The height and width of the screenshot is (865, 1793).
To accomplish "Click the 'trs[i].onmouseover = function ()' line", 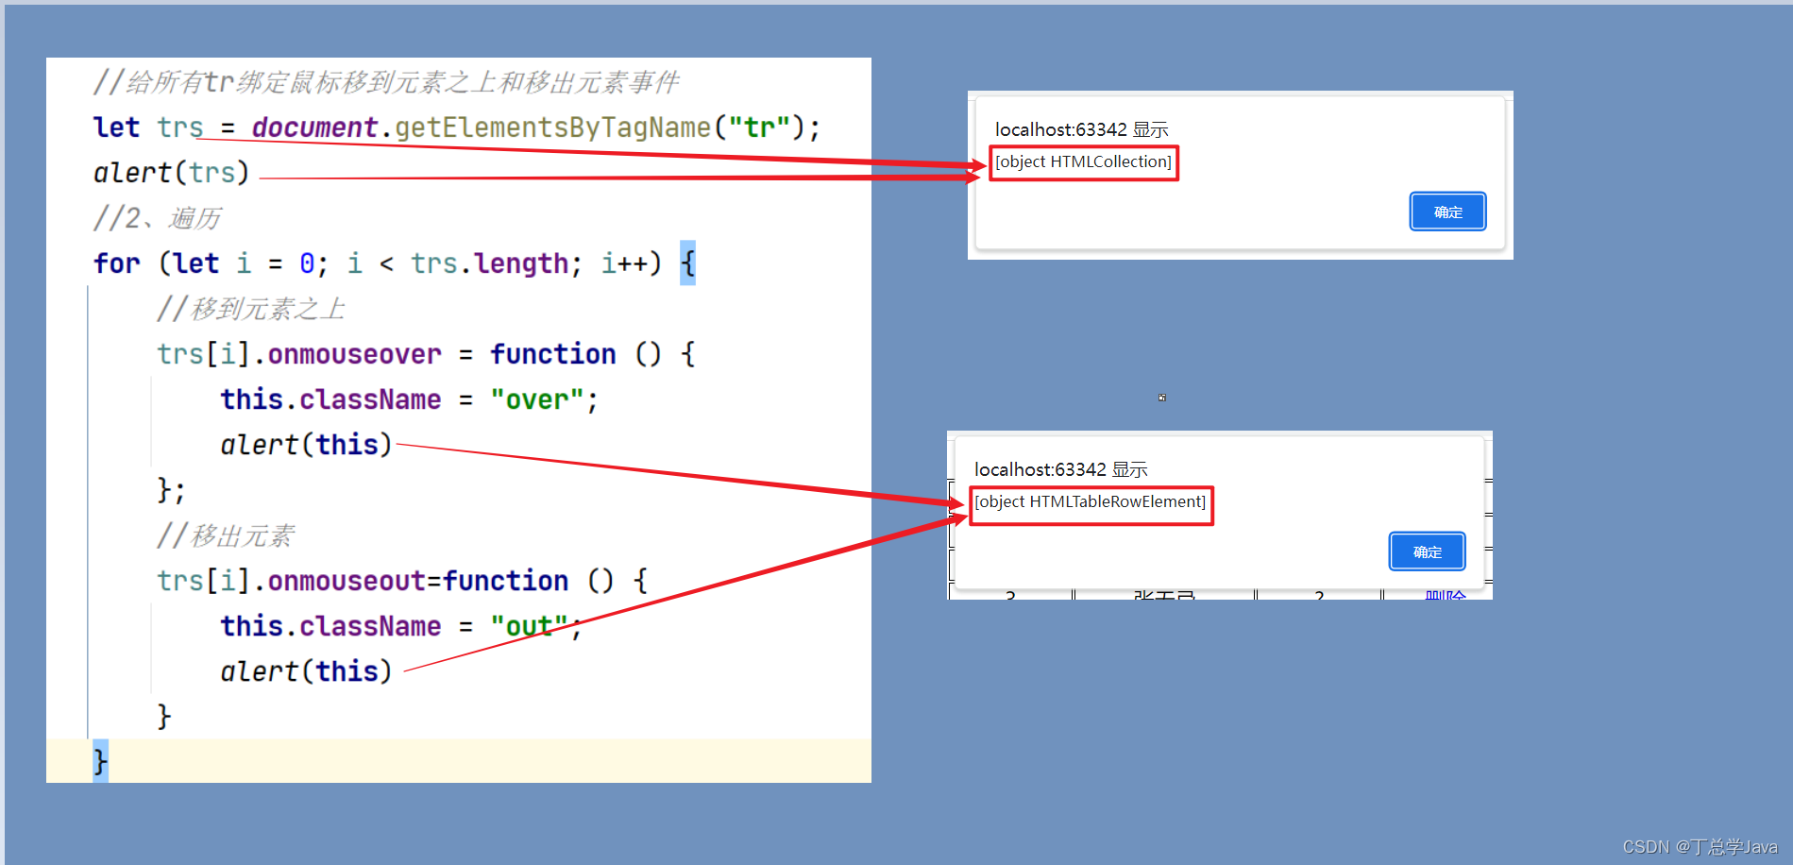I will point(427,354).
